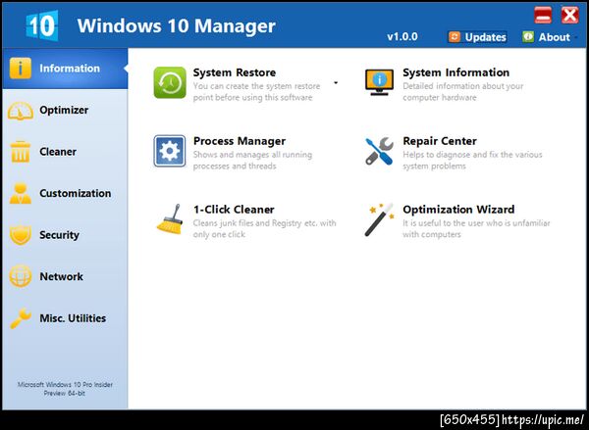589x430 pixels.
Task: Click the Misc. Utilities wrench icon
Action: click(21, 318)
